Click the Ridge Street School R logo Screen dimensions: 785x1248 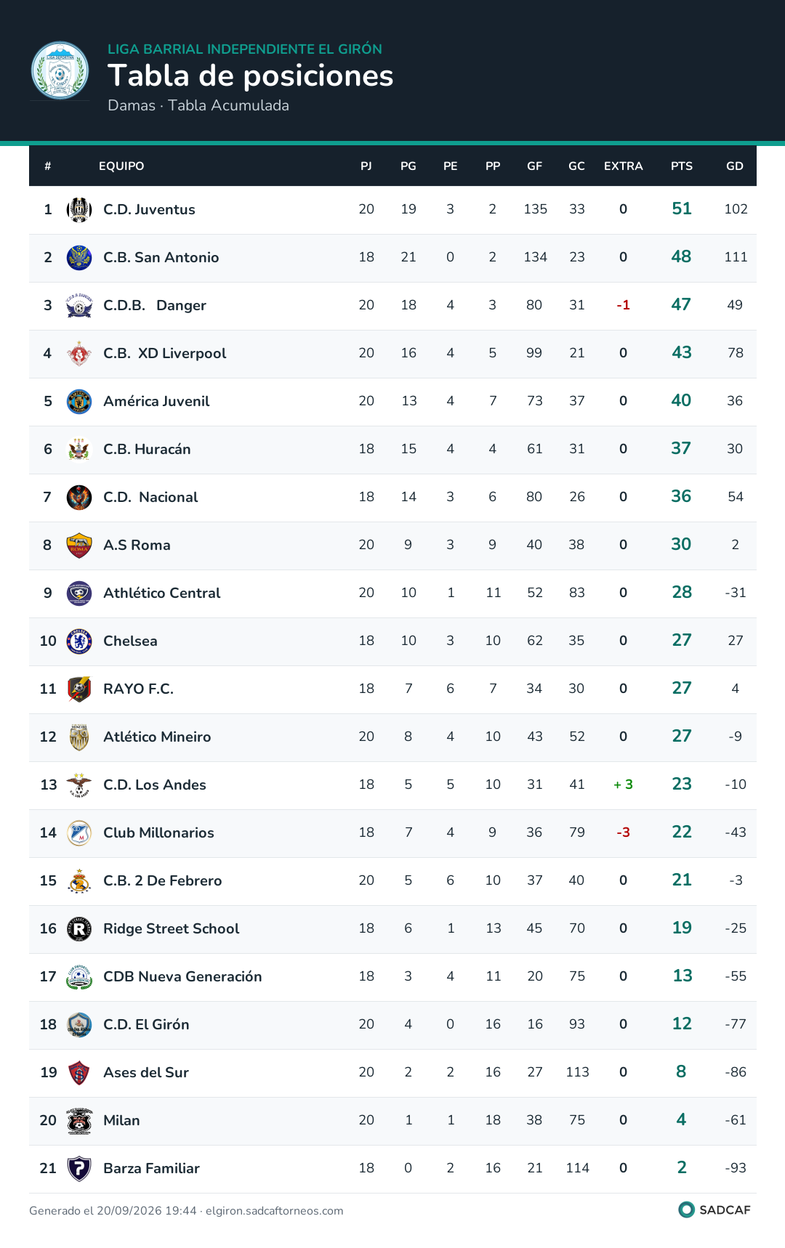tap(79, 929)
